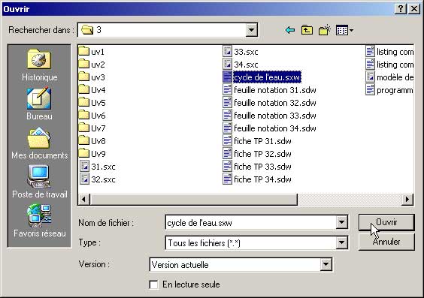Select feuille notation 34.sdw
Image resolution: width=424 pixels, height=298 pixels.
coord(269,128)
